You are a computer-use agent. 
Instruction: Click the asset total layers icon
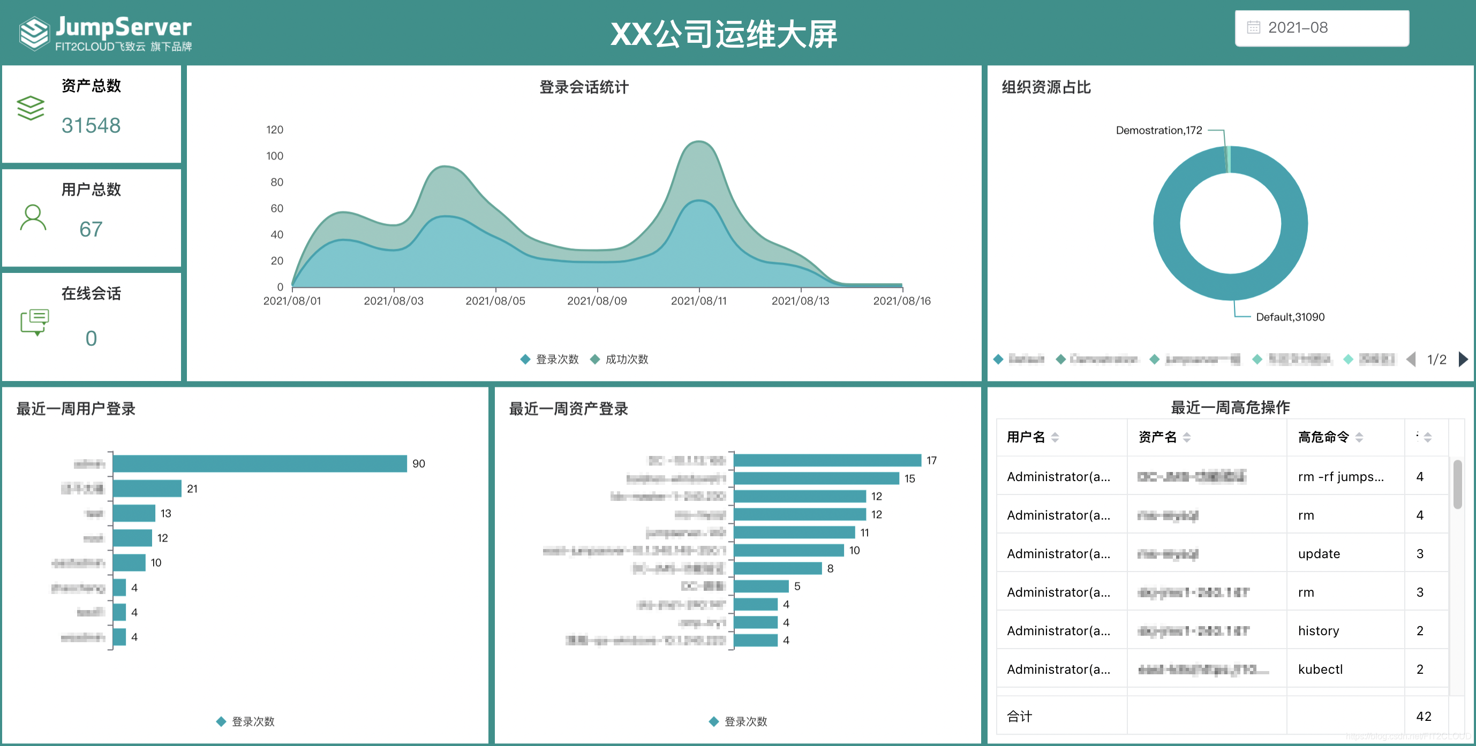click(31, 108)
